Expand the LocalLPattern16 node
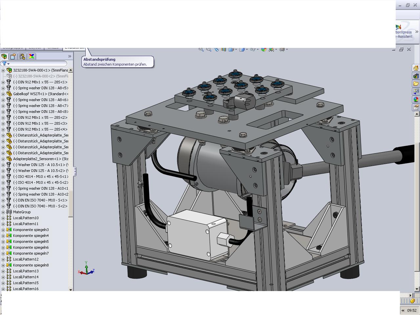This screenshot has width=420, height=315. [x=3, y=289]
